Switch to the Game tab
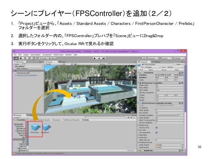 coord(63,62)
